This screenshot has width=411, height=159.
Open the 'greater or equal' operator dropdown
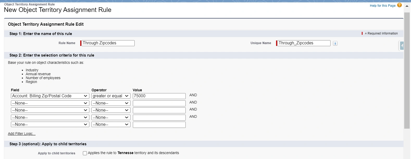[111, 96]
